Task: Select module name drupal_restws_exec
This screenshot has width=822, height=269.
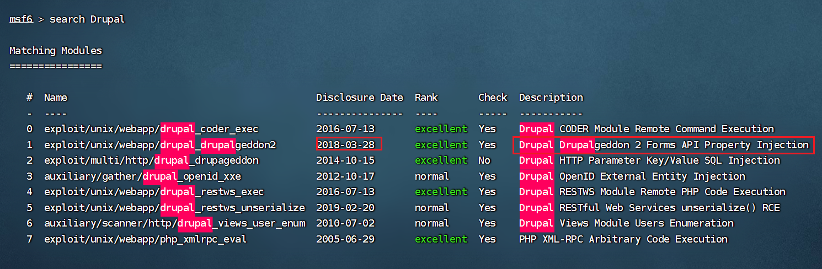Action: 154,192
